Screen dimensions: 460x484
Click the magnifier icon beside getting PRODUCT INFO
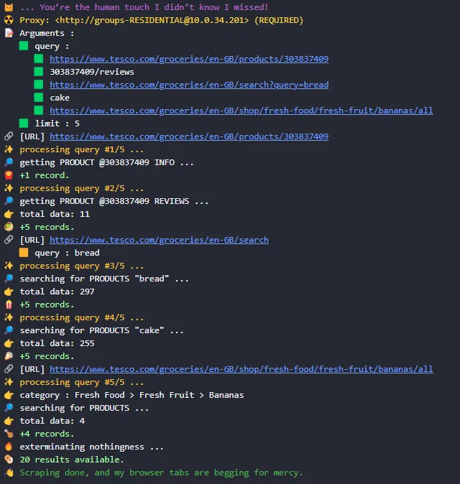9,162
